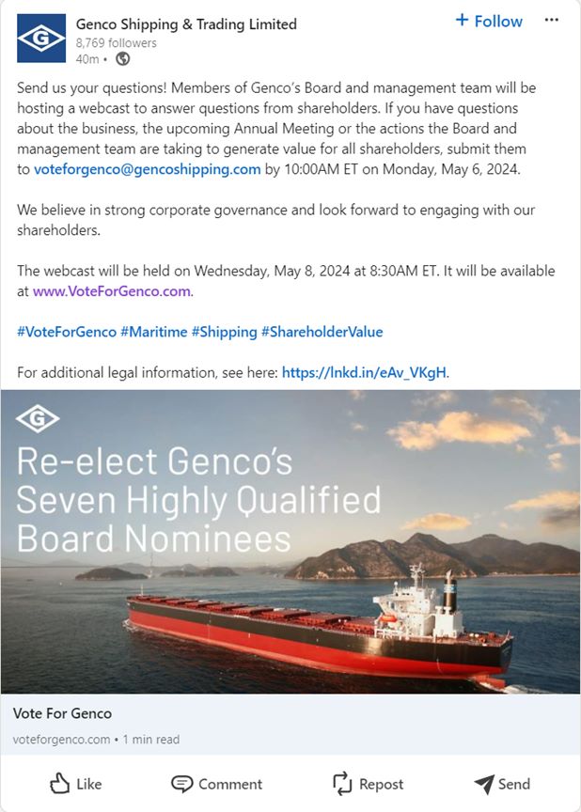This screenshot has width=581, height=812.
Task: Open the three-dot post options menu
Action: click(552, 21)
